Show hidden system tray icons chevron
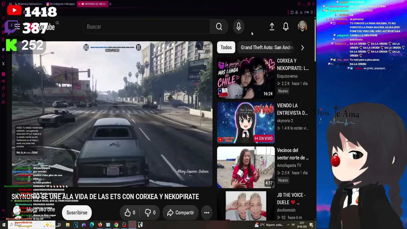407x229 pixels. pos(288,225)
